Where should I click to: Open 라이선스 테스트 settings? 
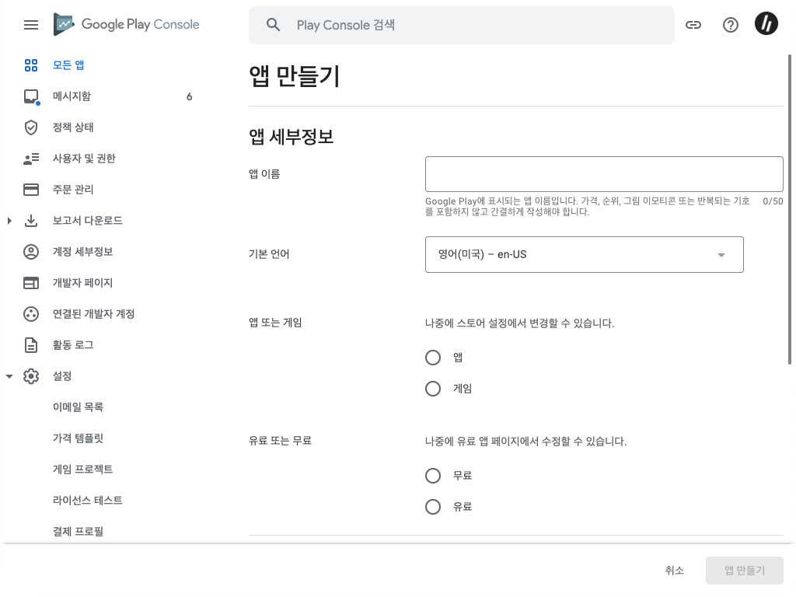(88, 500)
